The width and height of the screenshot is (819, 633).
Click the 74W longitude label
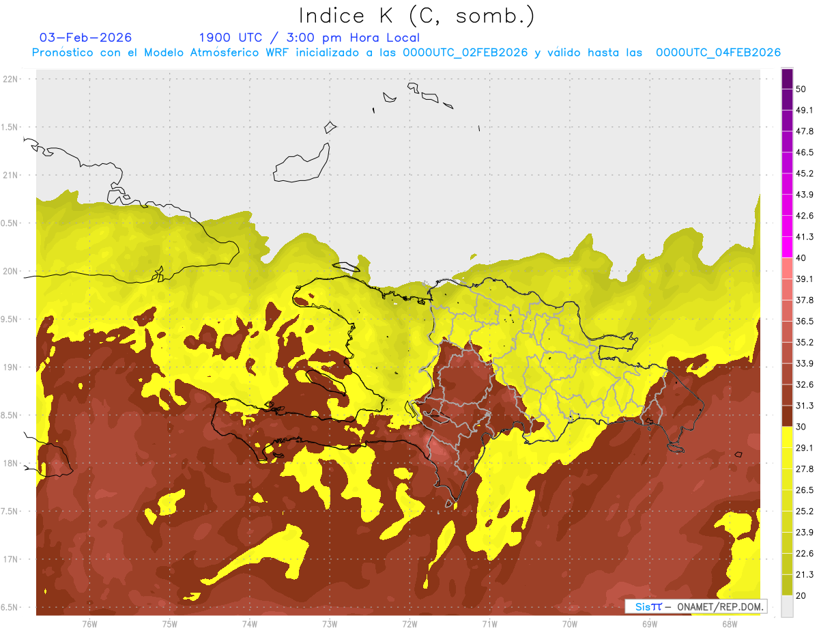coord(250,623)
